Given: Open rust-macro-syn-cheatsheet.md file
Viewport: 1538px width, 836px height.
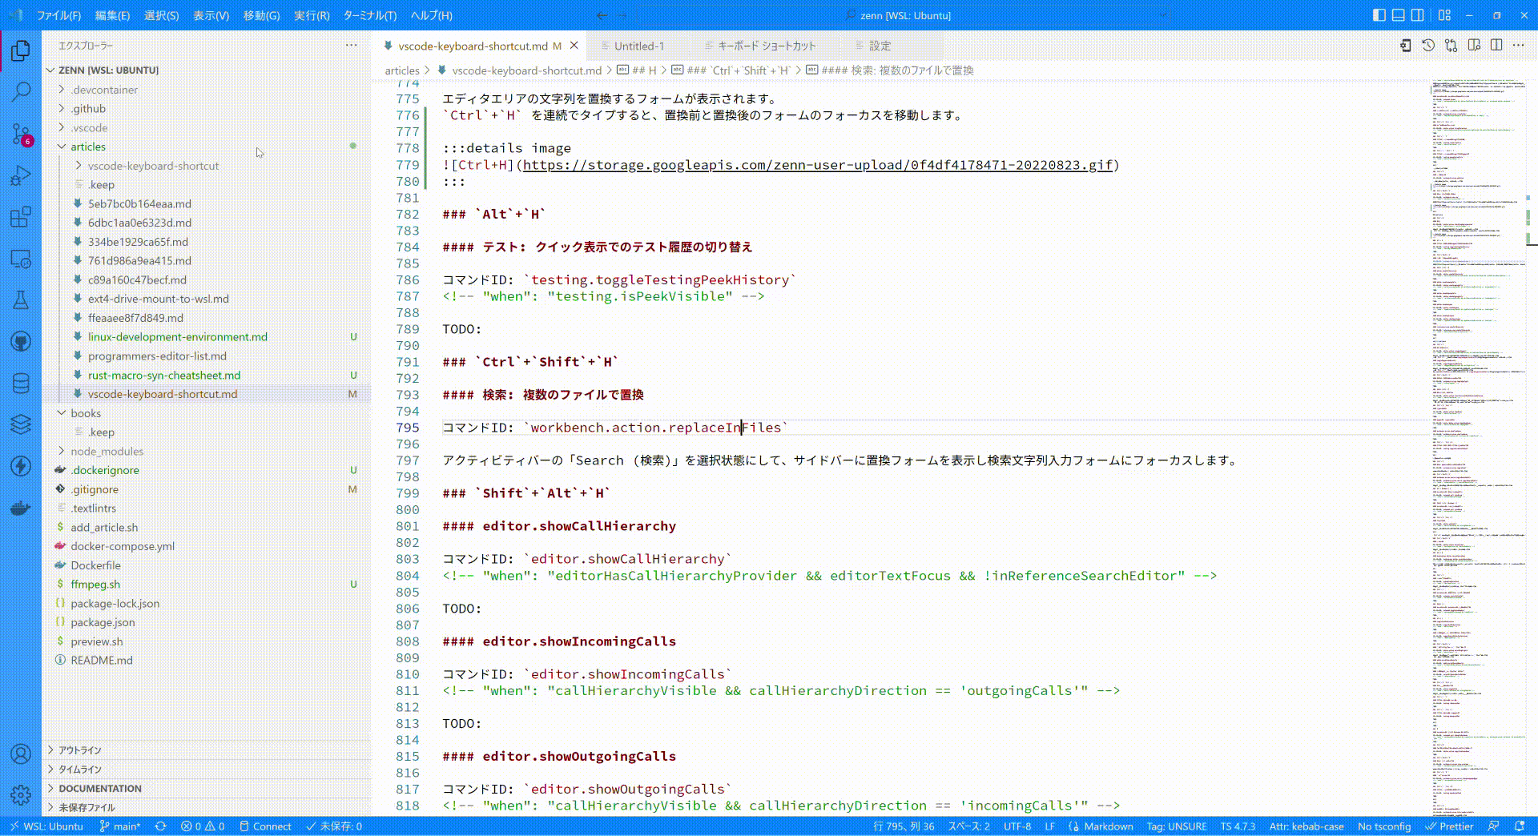Looking at the screenshot, I should click(x=206, y=375).
